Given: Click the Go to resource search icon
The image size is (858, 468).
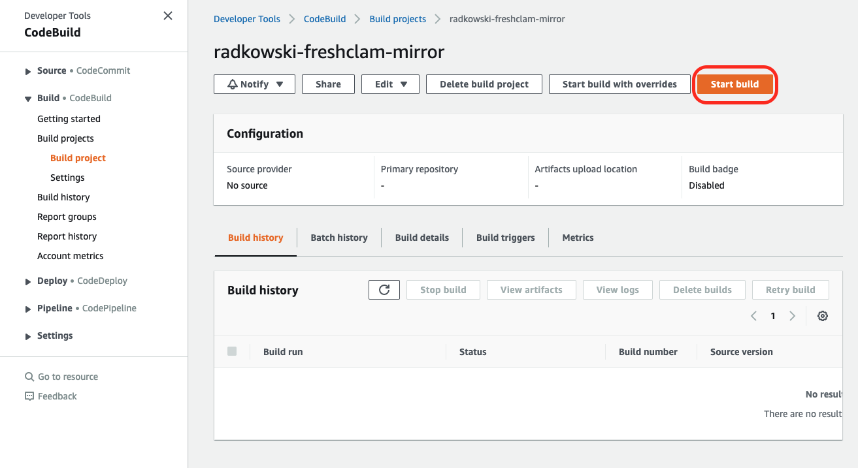Looking at the screenshot, I should click(x=29, y=377).
